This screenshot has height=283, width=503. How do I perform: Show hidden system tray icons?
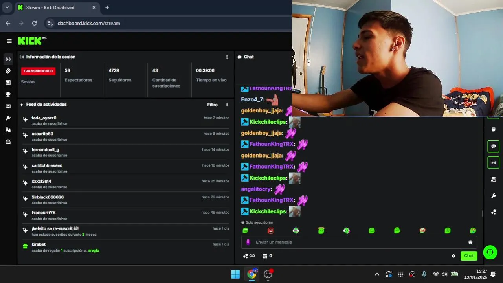(x=377, y=274)
